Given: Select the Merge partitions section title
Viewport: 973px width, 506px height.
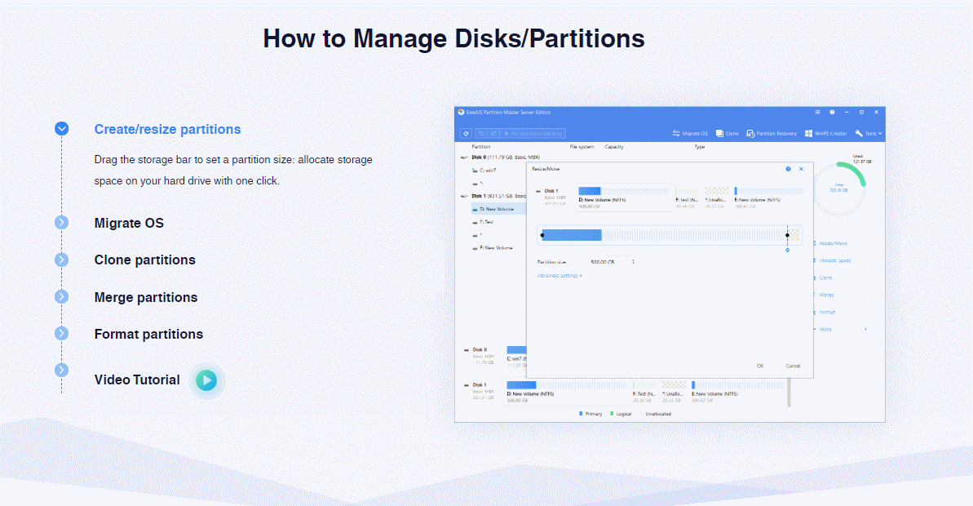Looking at the screenshot, I should [146, 297].
